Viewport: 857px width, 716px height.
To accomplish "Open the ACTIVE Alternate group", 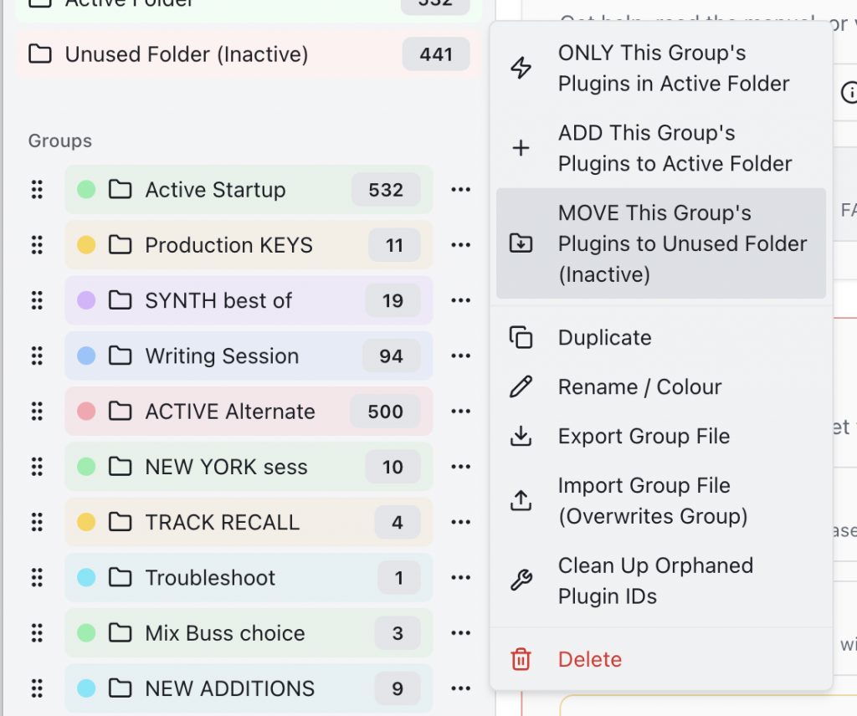I will tap(230, 412).
